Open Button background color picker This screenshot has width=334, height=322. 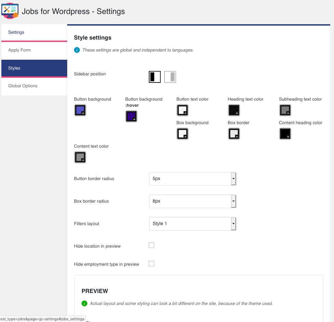pos(80,110)
